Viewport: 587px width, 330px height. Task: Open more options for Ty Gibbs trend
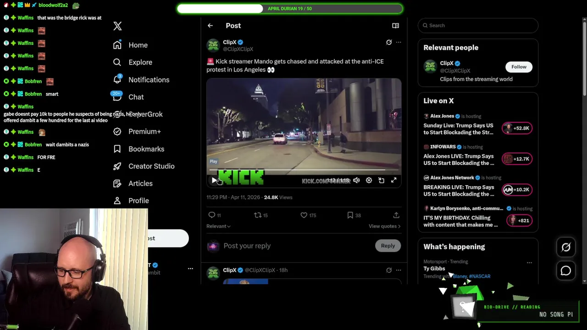(529, 263)
